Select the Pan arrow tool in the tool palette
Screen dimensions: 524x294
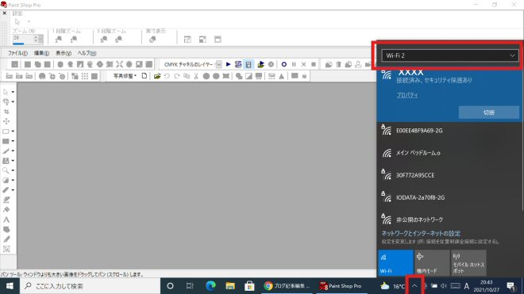(6, 92)
